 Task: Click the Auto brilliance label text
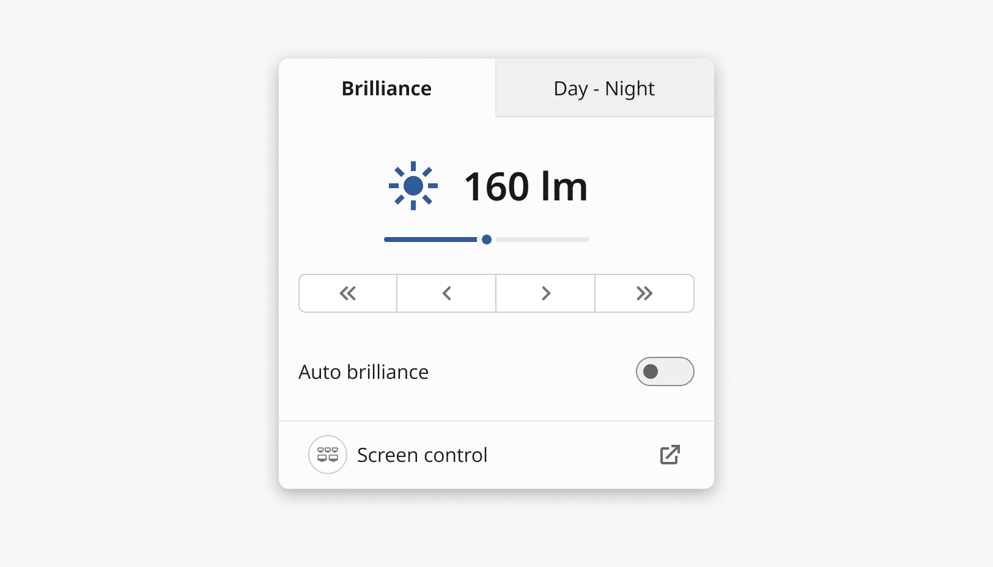364,372
